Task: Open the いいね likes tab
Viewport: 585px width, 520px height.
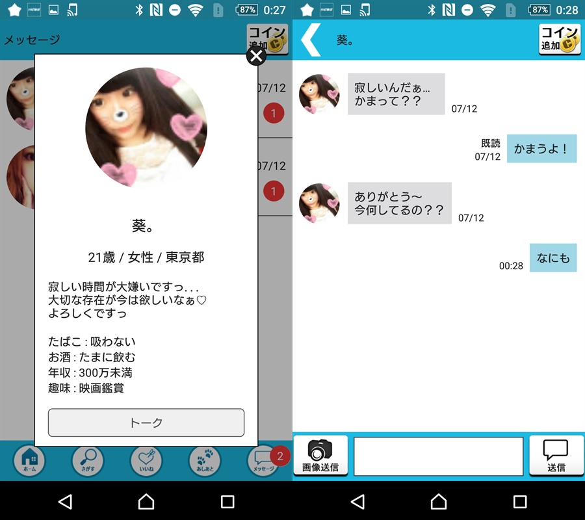Action: point(146,461)
